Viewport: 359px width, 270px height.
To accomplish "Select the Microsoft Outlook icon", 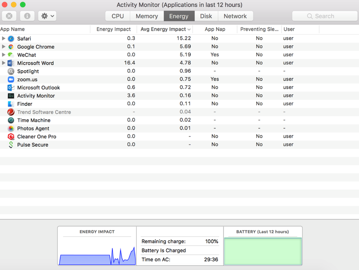I will 11,88.
